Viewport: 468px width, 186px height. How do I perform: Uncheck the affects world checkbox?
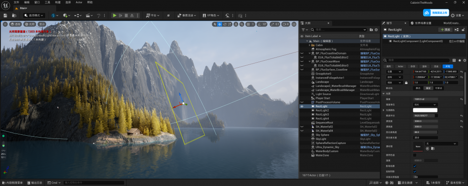[415, 166]
